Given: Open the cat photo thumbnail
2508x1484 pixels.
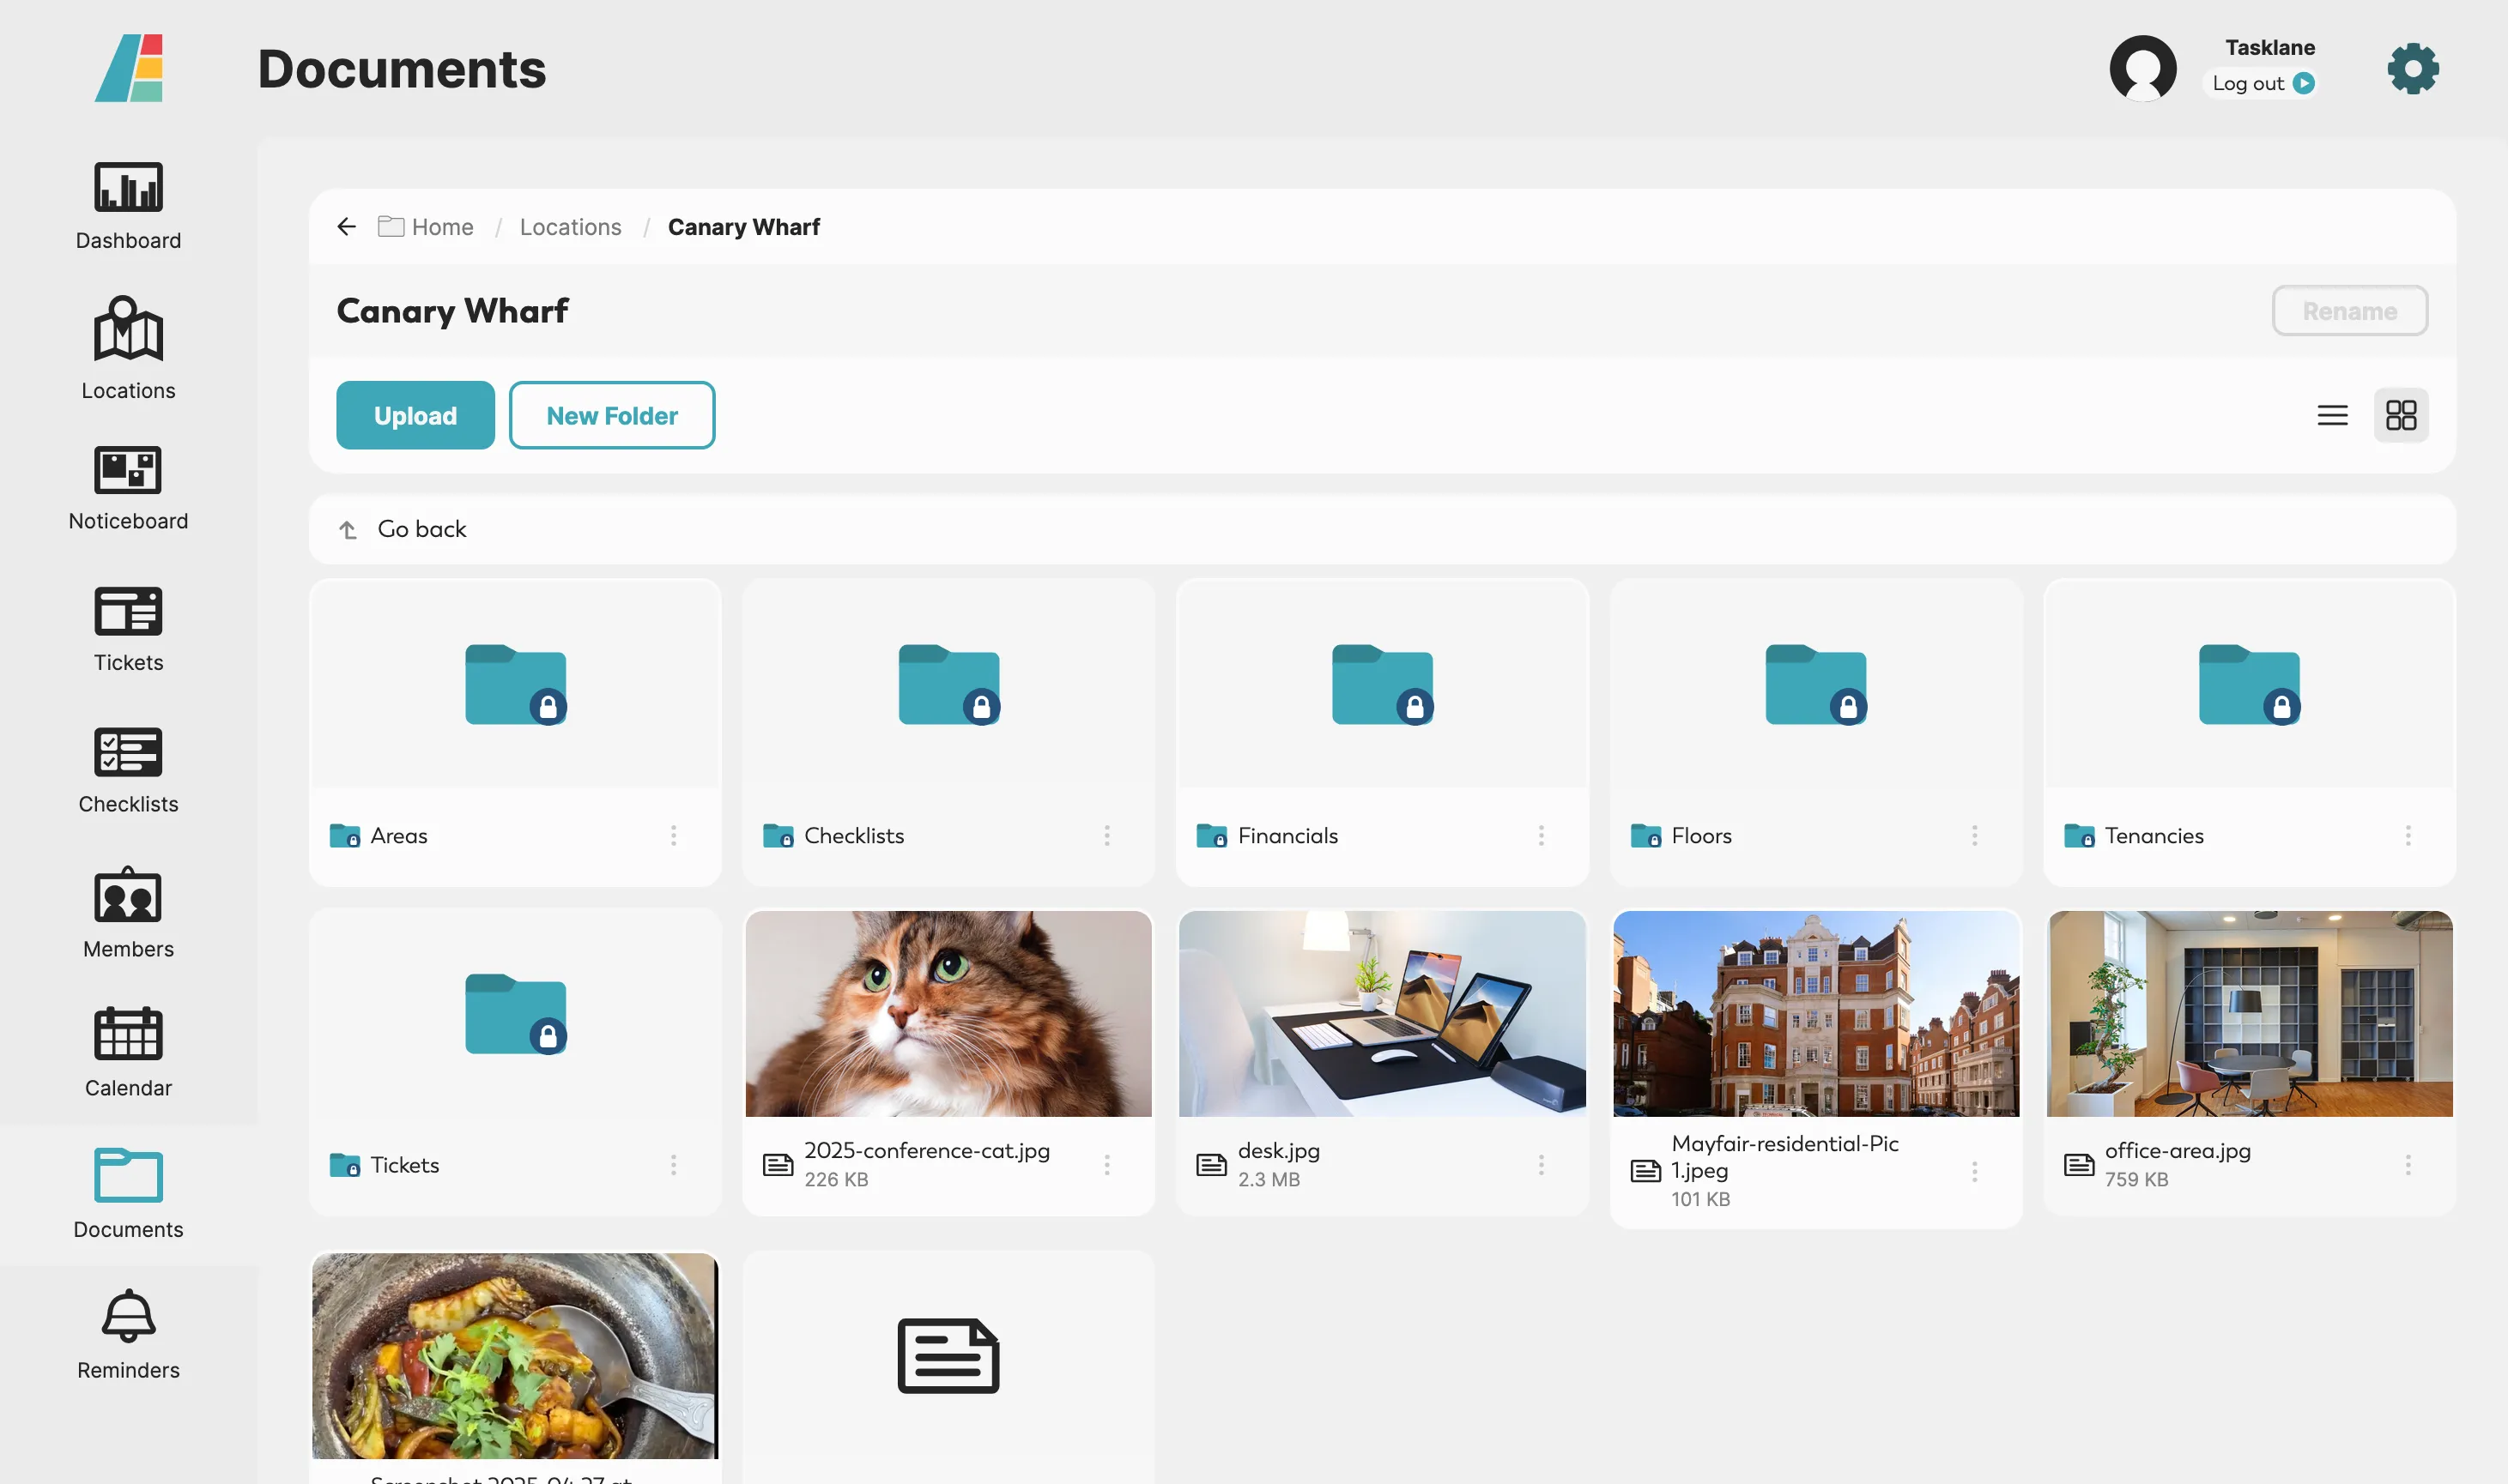Looking at the screenshot, I should click(948, 1013).
